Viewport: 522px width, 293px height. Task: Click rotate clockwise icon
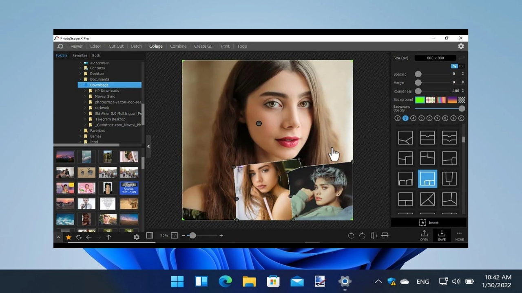pos(362,236)
